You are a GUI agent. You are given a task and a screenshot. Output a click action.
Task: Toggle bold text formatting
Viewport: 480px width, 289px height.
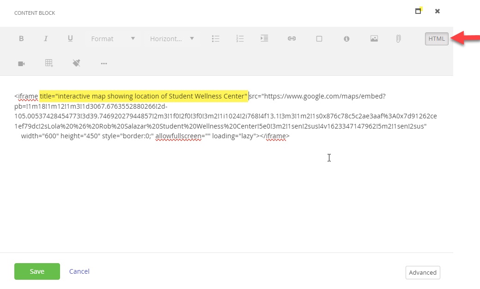point(21,39)
